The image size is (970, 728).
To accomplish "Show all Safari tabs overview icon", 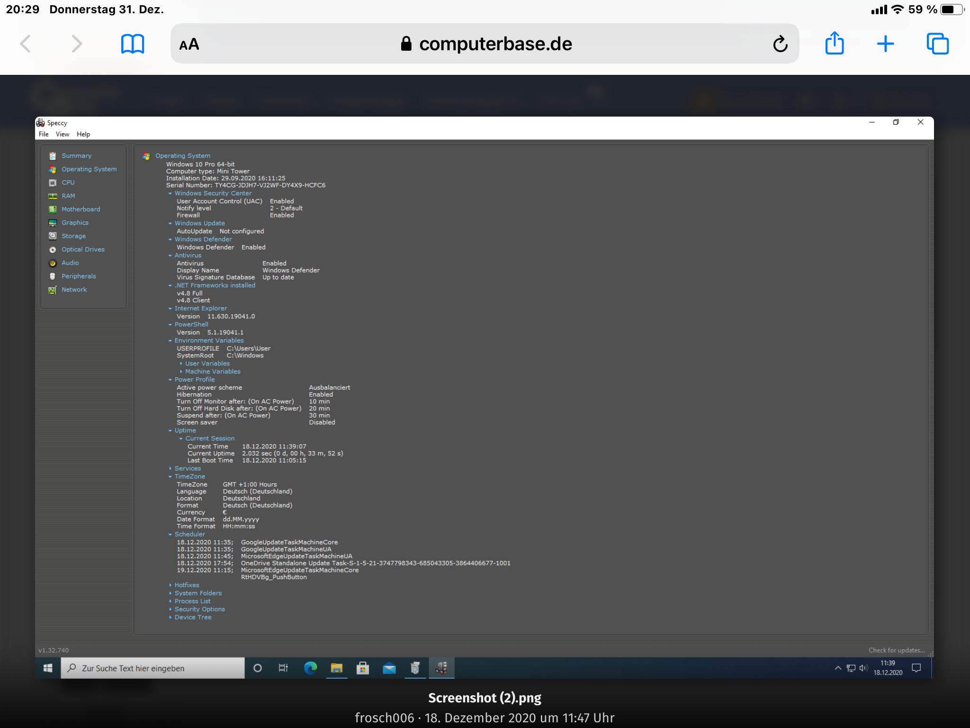I will (x=937, y=44).
